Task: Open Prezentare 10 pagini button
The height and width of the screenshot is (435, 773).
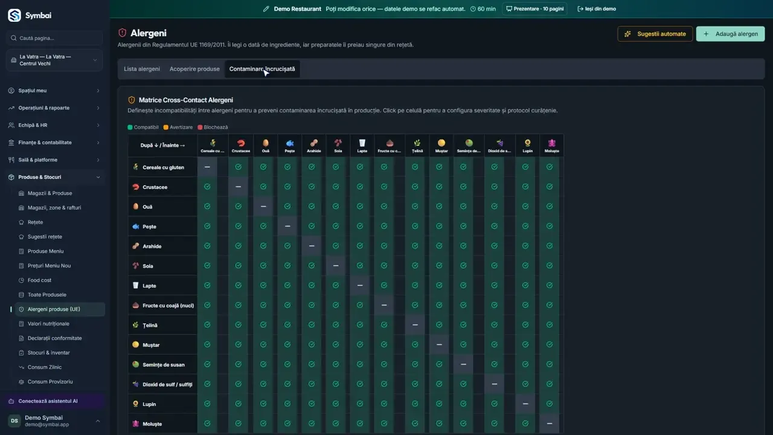Action: (x=534, y=9)
